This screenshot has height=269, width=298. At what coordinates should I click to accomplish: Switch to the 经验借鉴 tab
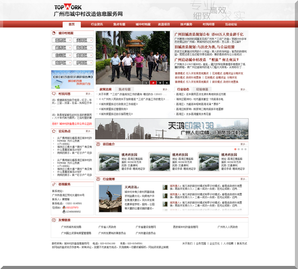[x=202, y=89]
